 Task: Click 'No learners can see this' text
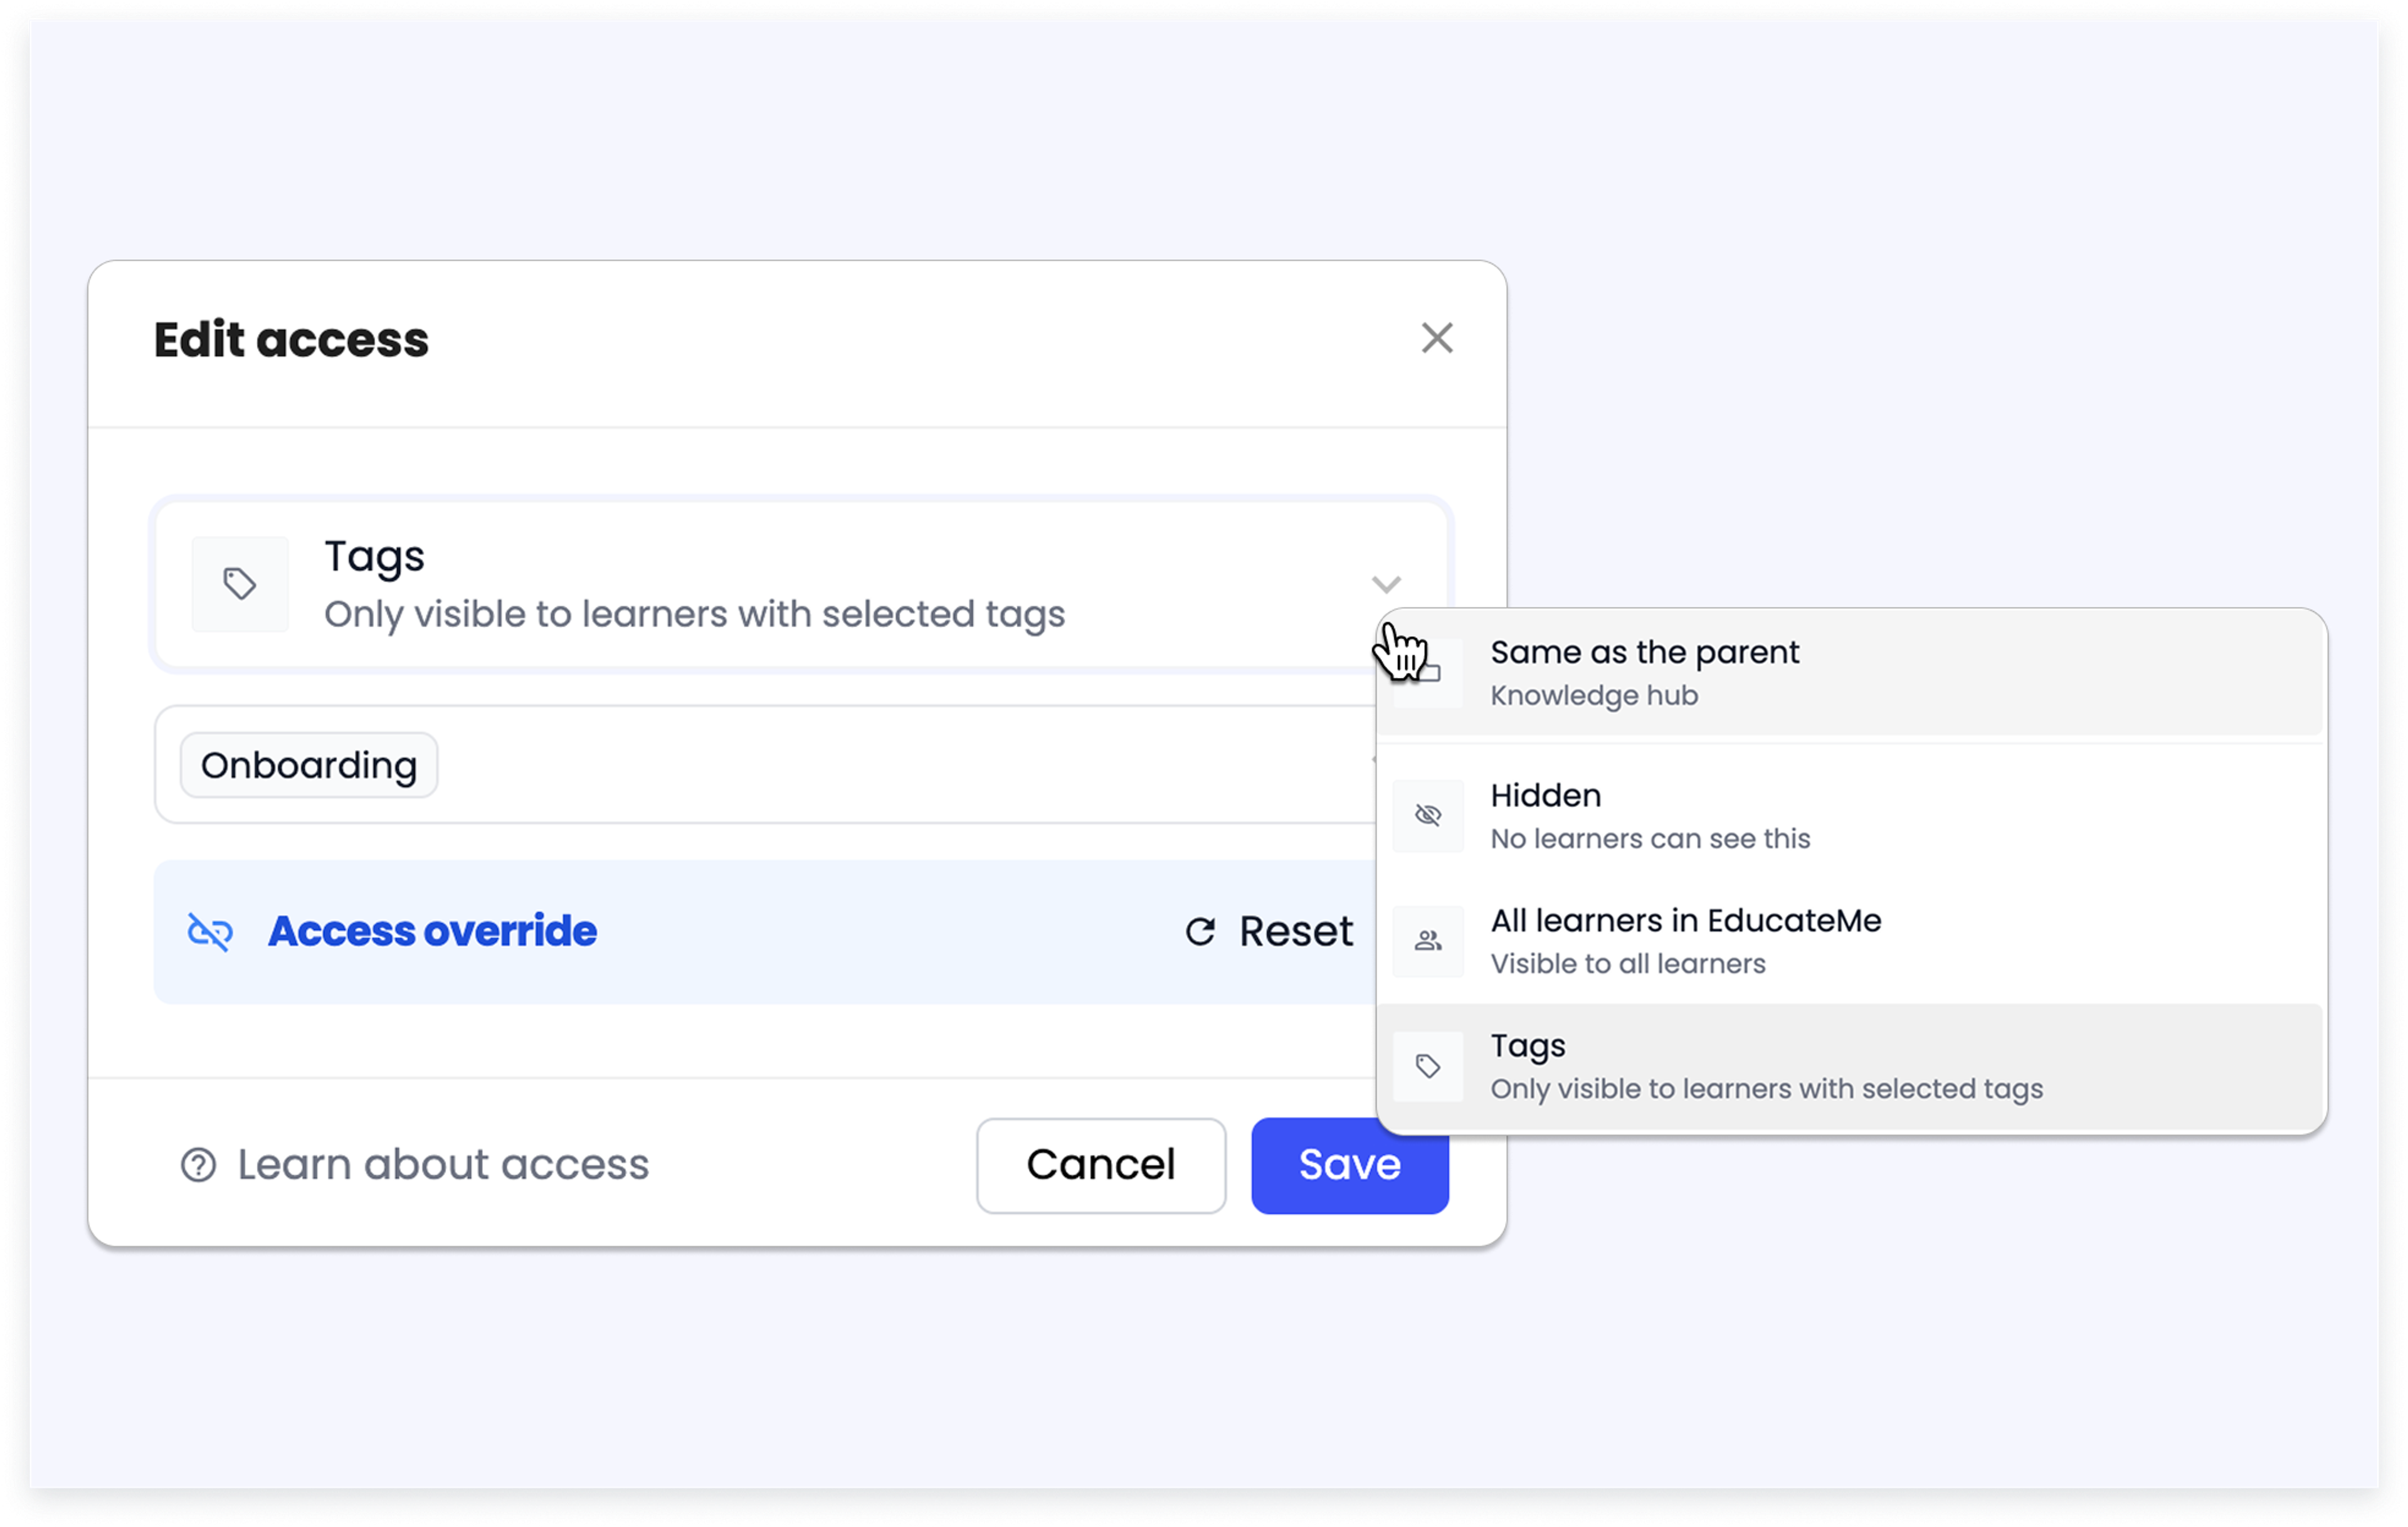(x=1650, y=838)
